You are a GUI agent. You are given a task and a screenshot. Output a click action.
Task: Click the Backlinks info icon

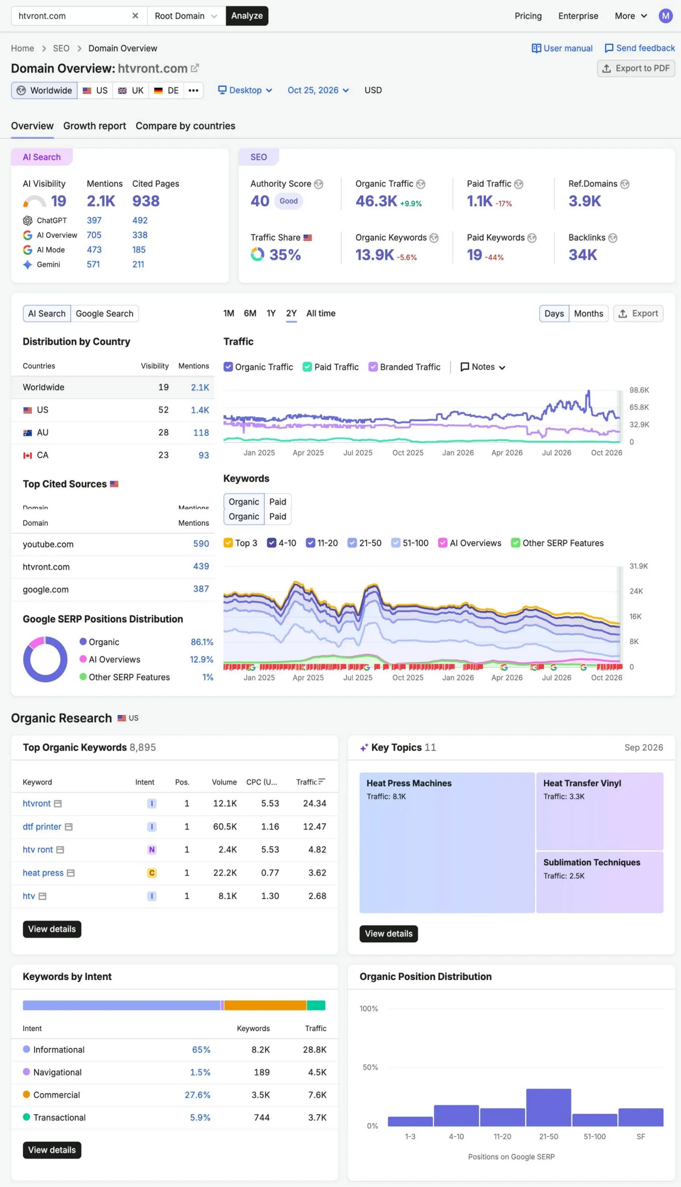click(x=613, y=238)
